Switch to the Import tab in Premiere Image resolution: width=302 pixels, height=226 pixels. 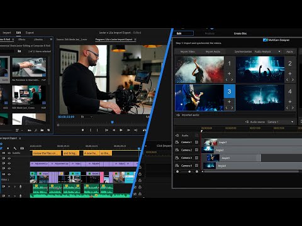(x=7, y=33)
